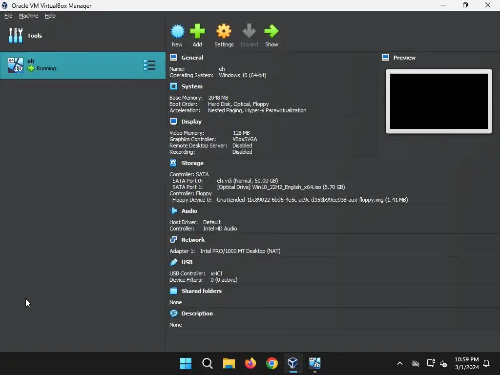This screenshot has width=500, height=375.
Task: Click the Add machine plus icon
Action: pos(197,31)
